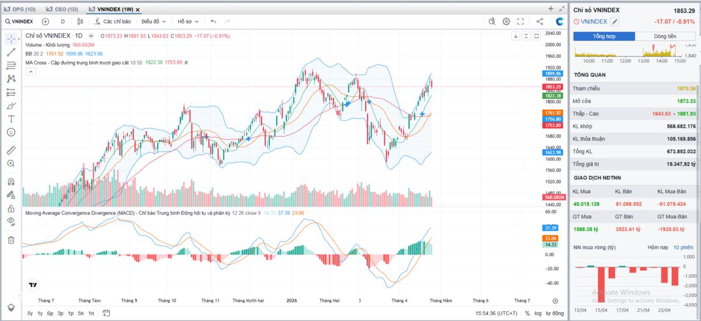Toggle stay in drawing mode
701x321 pixels.
11,195
